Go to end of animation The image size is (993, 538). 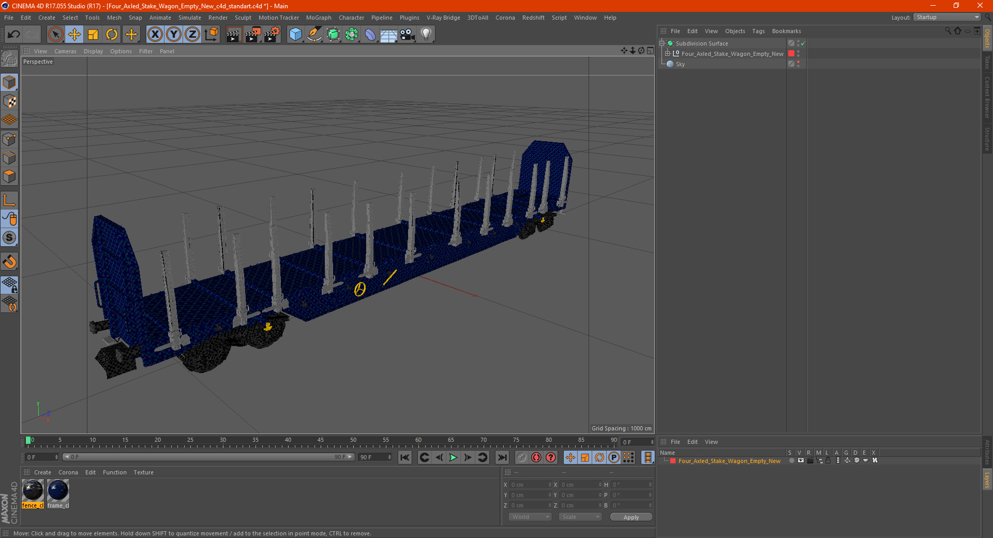click(x=502, y=457)
